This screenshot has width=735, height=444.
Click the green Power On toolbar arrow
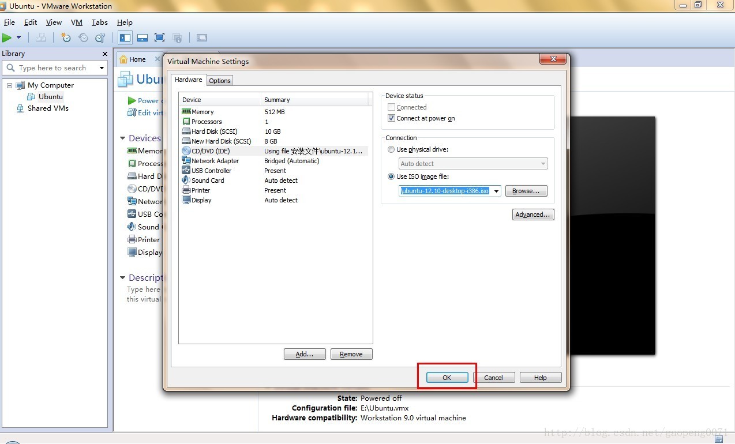coord(7,38)
